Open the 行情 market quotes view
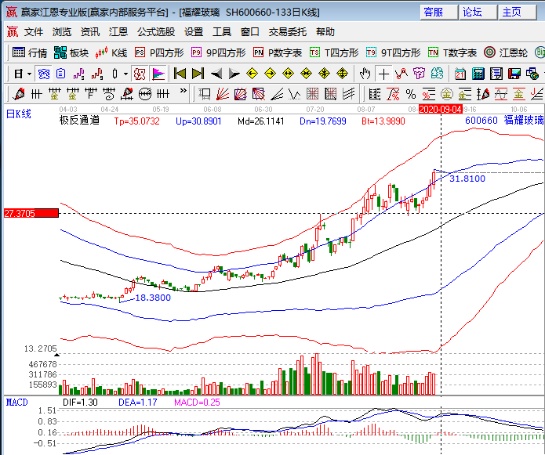The width and height of the screenshot is (545, 455). (30, 52)
